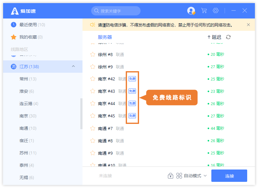Click the search magnifier icon
The image size is (258, 188).
(x=96, y=11)
